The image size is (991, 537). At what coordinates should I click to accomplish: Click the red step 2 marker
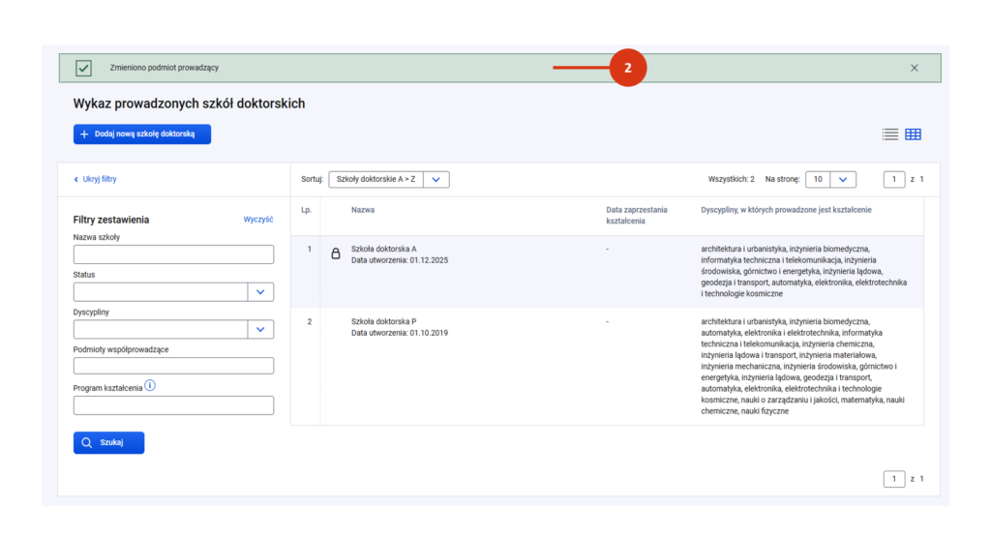627,68
